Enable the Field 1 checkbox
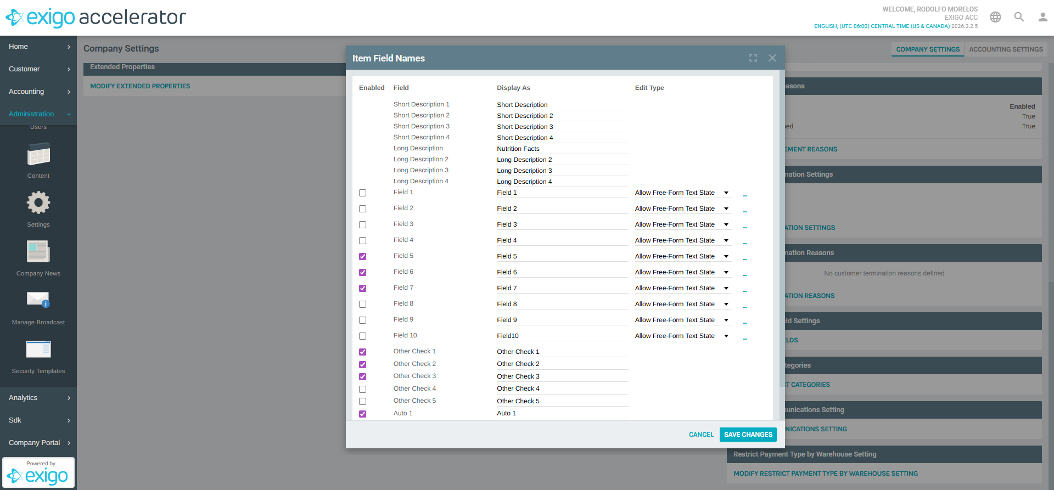Screen dimensions: 1054x490 point(362,193)
